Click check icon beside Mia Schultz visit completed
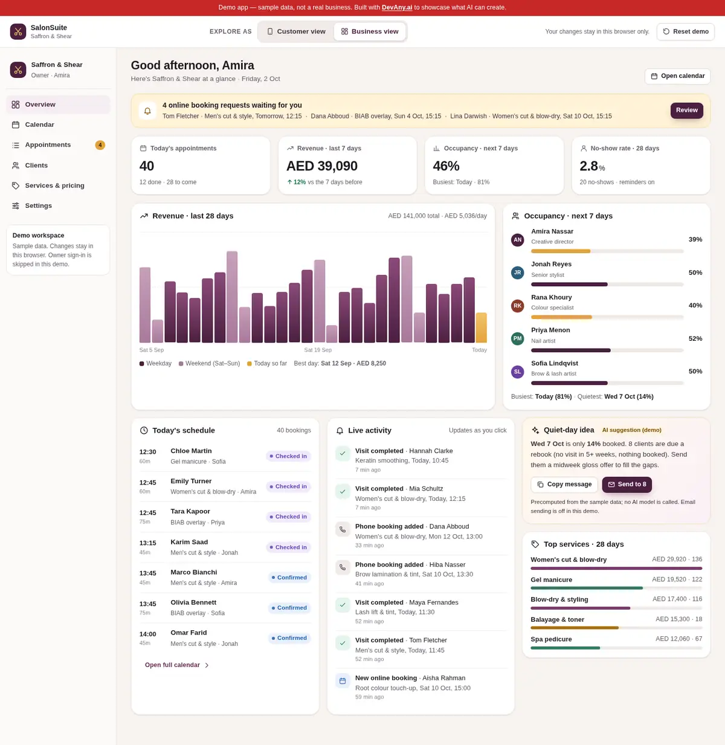The image size is (725, 745). tap(343, 492)
